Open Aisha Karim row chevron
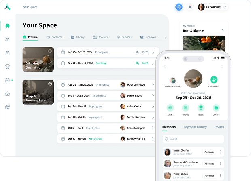 [153, 106]
